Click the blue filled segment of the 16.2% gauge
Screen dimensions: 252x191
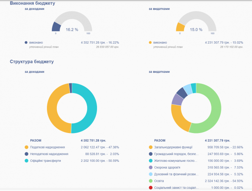[56, 27]
